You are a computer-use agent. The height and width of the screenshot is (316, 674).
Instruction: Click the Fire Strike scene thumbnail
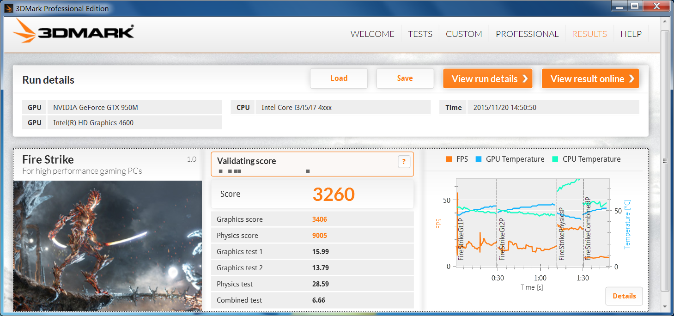coord(108,246)
